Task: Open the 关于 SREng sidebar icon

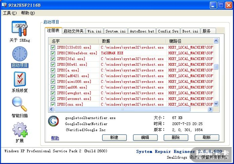Action: point(20,29)
